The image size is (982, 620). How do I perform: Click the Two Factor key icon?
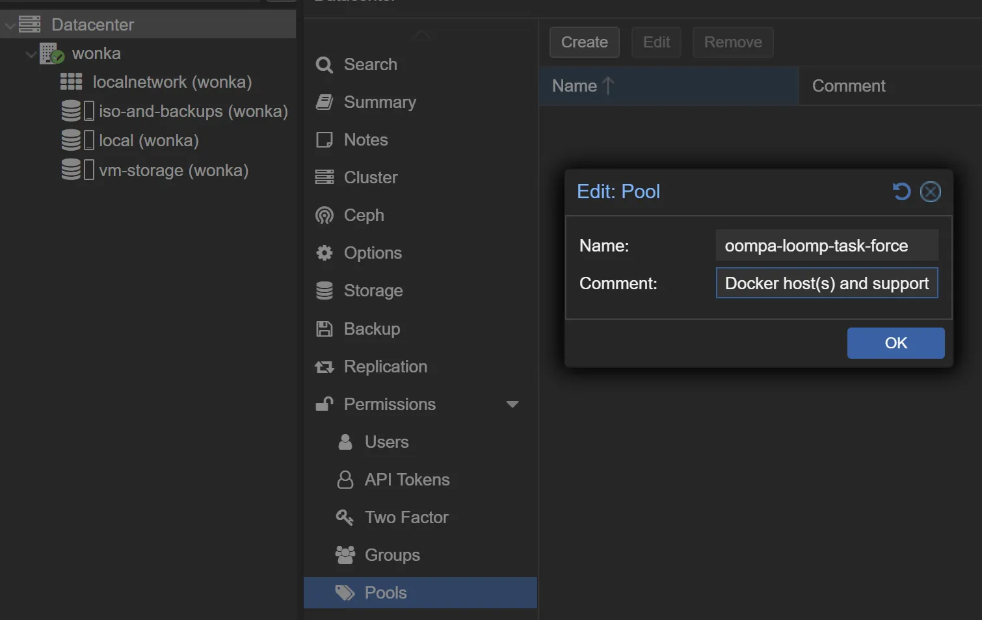tap(345, 517)
